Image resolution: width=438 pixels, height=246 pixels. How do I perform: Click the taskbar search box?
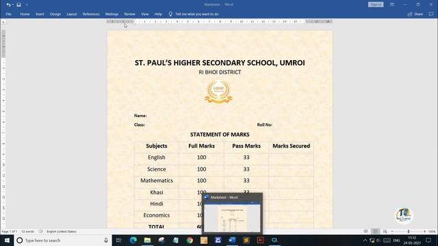[63, 240]
